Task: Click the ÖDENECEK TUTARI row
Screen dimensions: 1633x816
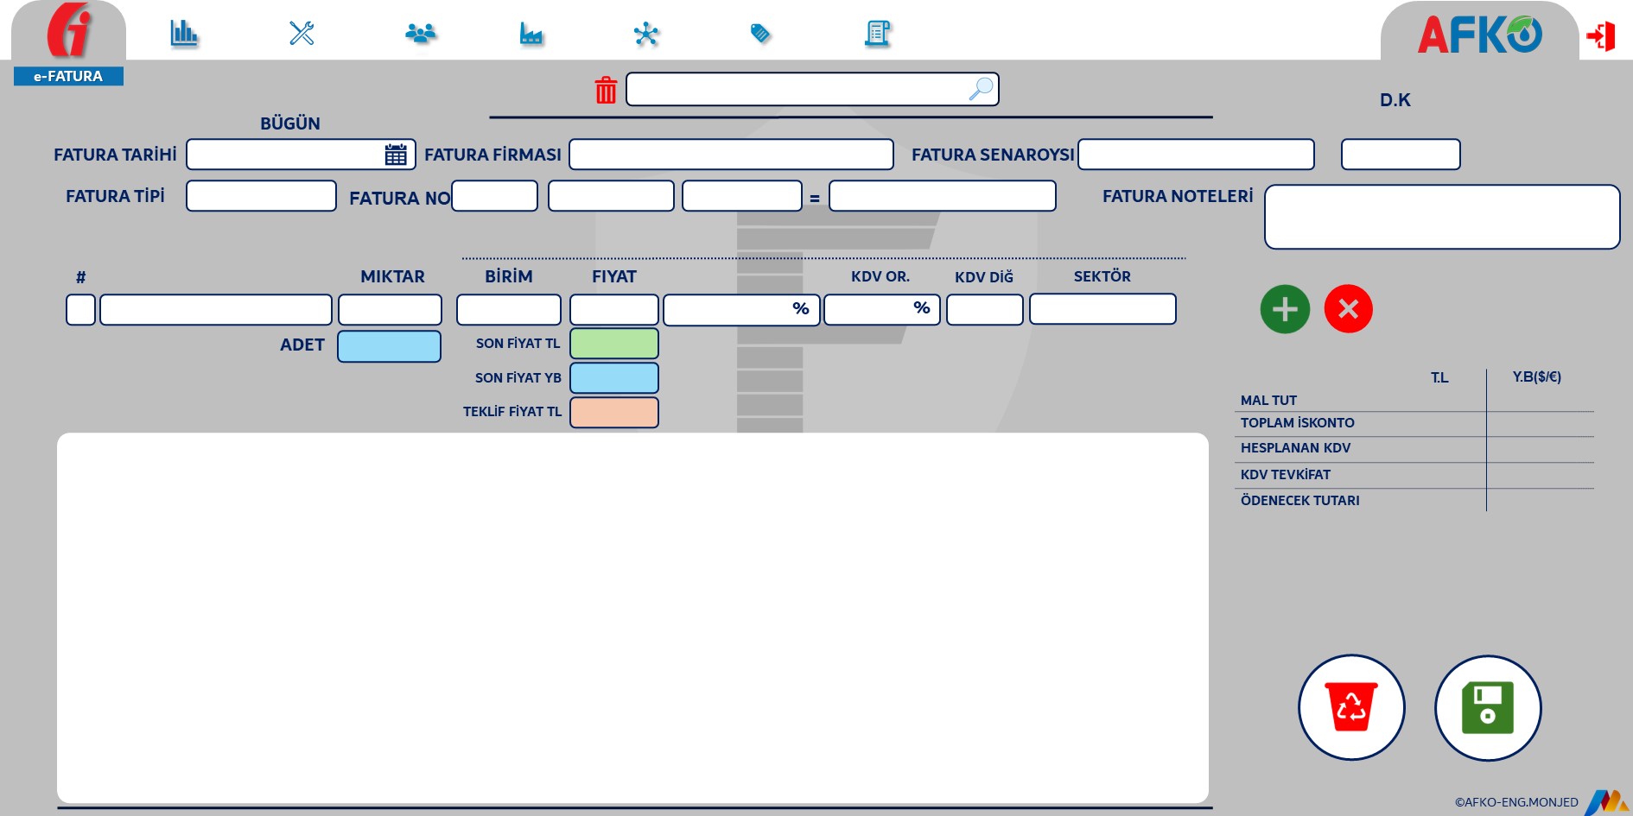Action: 1414,501
